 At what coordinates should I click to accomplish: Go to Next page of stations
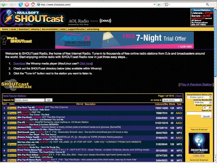[x=178, y=96]
